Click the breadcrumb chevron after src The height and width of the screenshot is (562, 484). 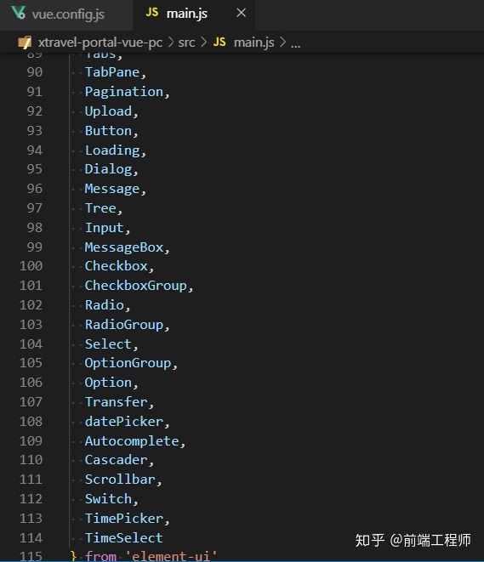(x=203, y=43)
